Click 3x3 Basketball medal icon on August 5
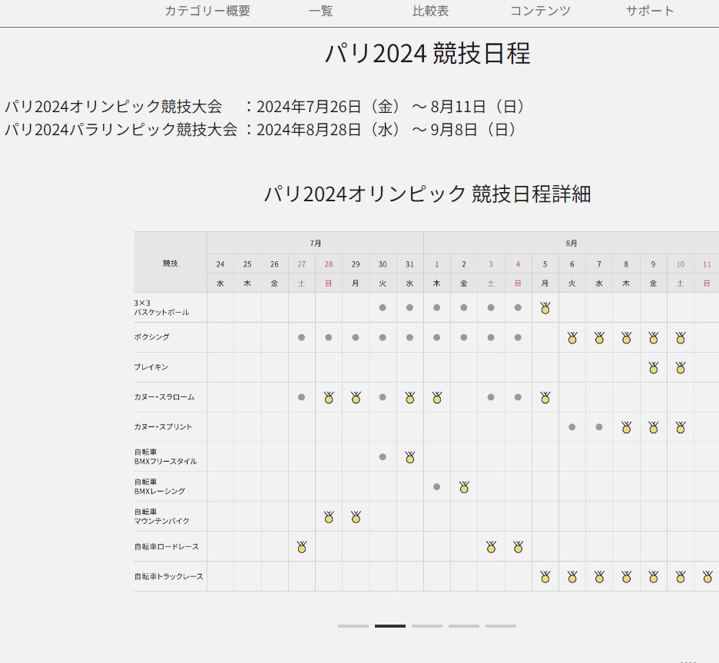 point(545,308)
